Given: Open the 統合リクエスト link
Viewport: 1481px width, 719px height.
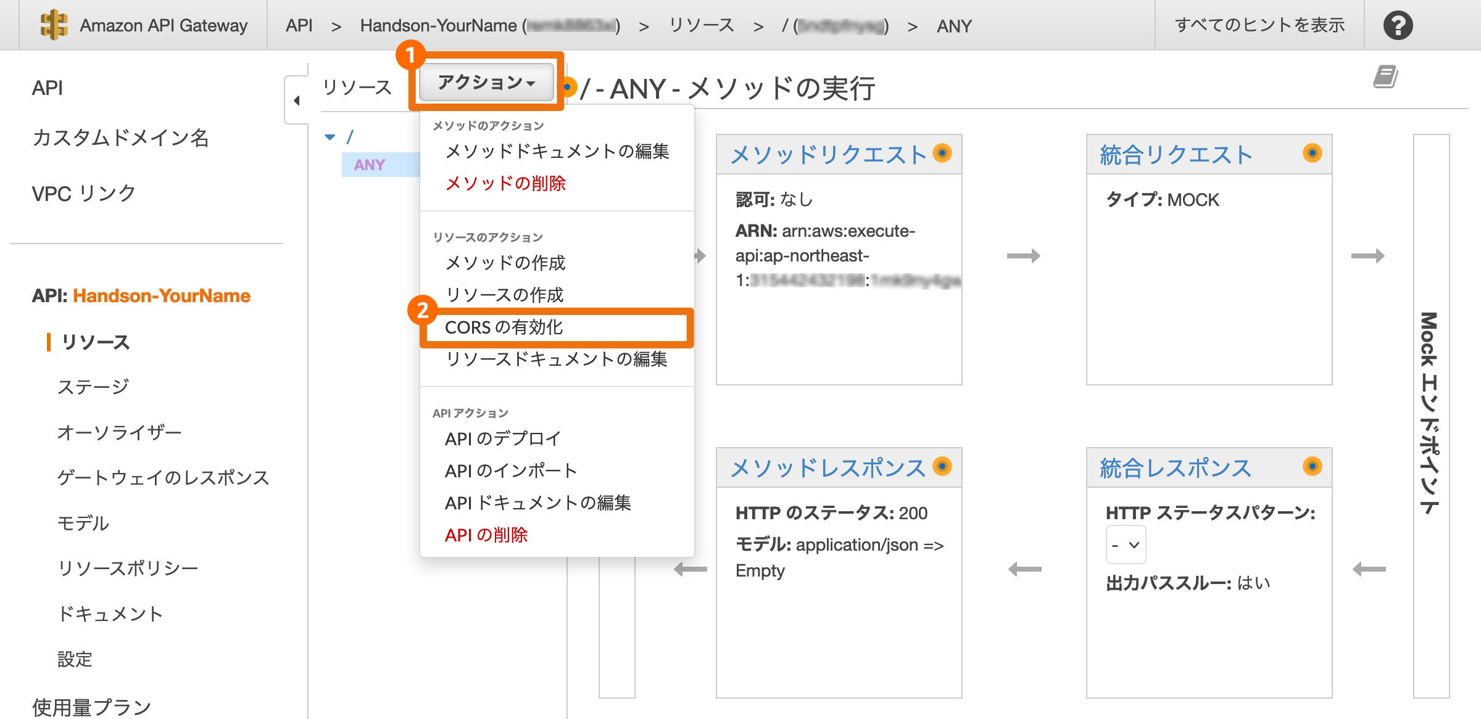Looking at the screenshot, I should (x=1176, y=154).
